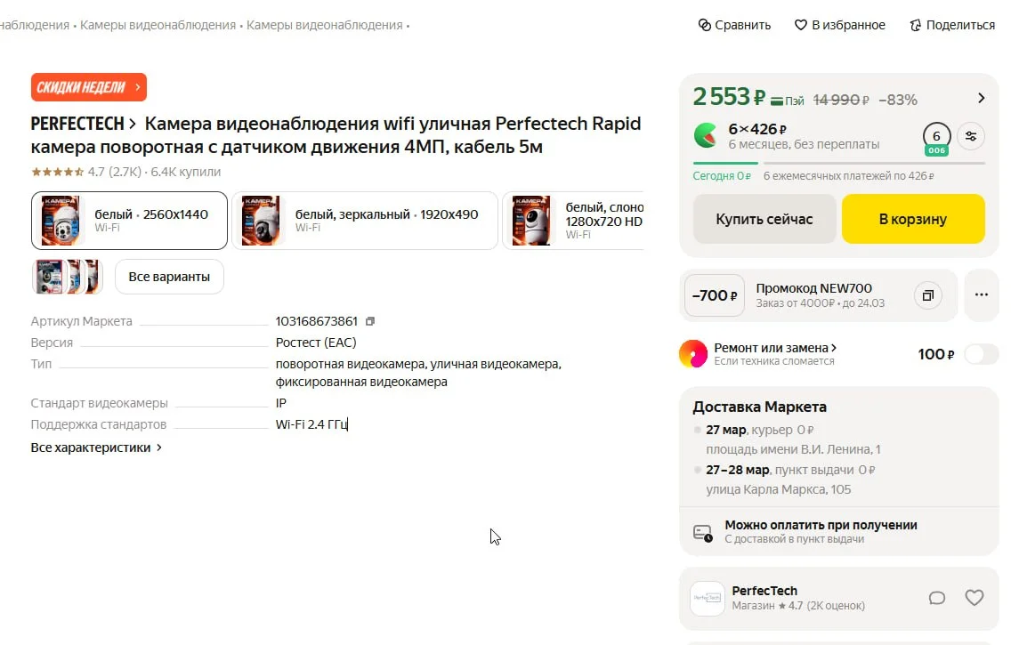The width and height of the screenshot is (1011, 645).
Task: Expand all characteristics (Все характеристики)
Action: 96,447
